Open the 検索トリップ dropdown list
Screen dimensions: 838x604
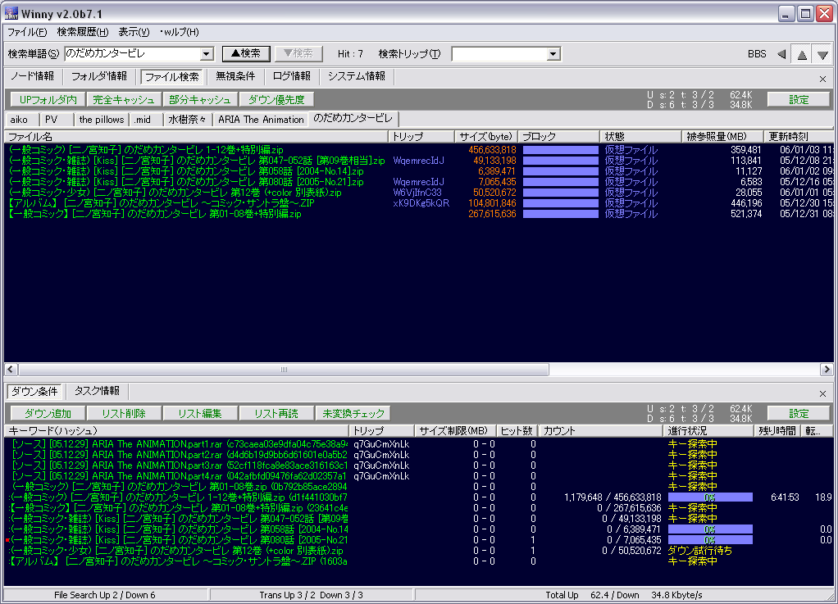[x=553, y=54]
